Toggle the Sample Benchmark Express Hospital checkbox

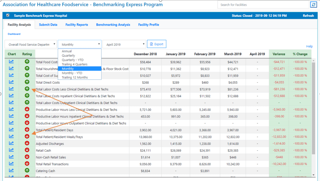(8, 15)
